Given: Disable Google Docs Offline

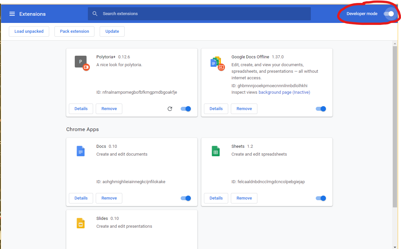Looking at the screenshot, I should click(x=321, y=108).
